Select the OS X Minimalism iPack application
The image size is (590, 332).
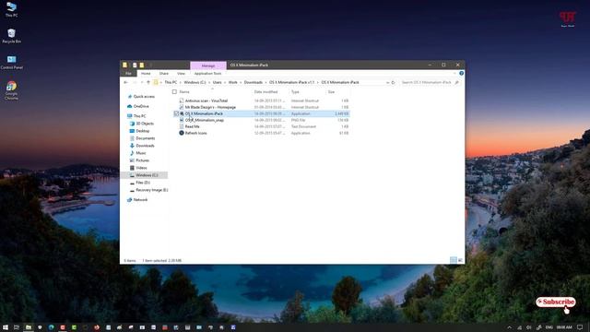204,113
